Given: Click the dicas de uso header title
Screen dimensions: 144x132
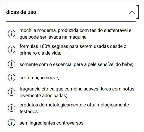Looking at the screenshot, I should coord(21,12).
